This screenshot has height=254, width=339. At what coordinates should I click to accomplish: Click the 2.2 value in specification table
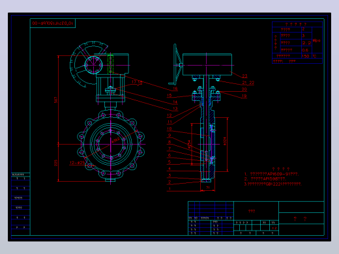(x=306, y=43)
